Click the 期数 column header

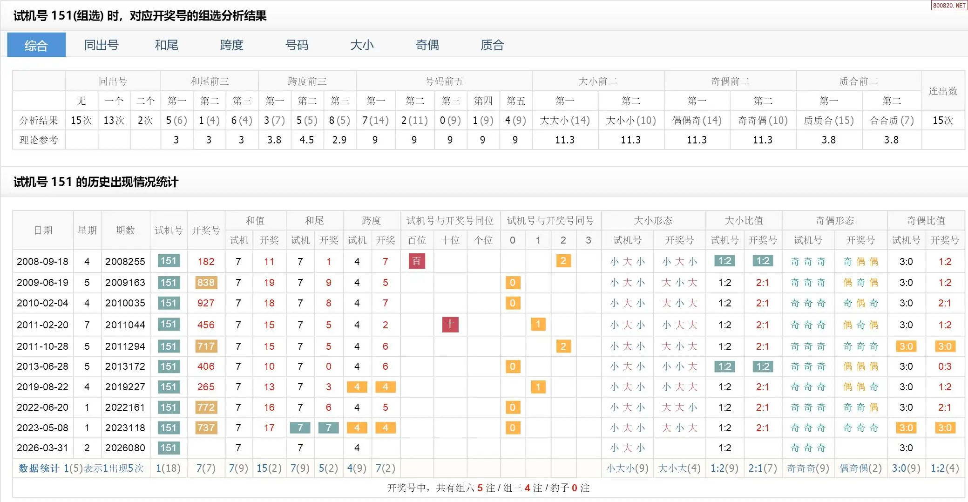point(125,231)
